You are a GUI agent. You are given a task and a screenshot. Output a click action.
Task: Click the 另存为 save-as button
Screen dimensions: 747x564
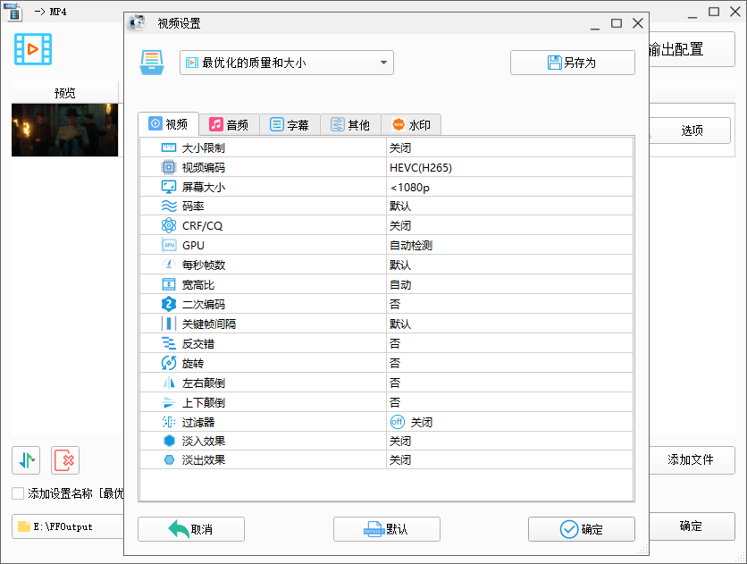pyautogui.click(x=572, y=63)
